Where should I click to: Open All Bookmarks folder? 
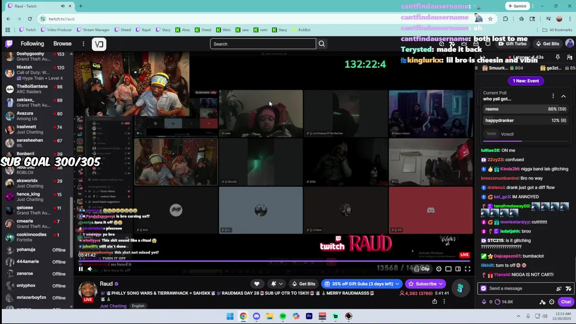pyautogui.click(x=557, y=30)
